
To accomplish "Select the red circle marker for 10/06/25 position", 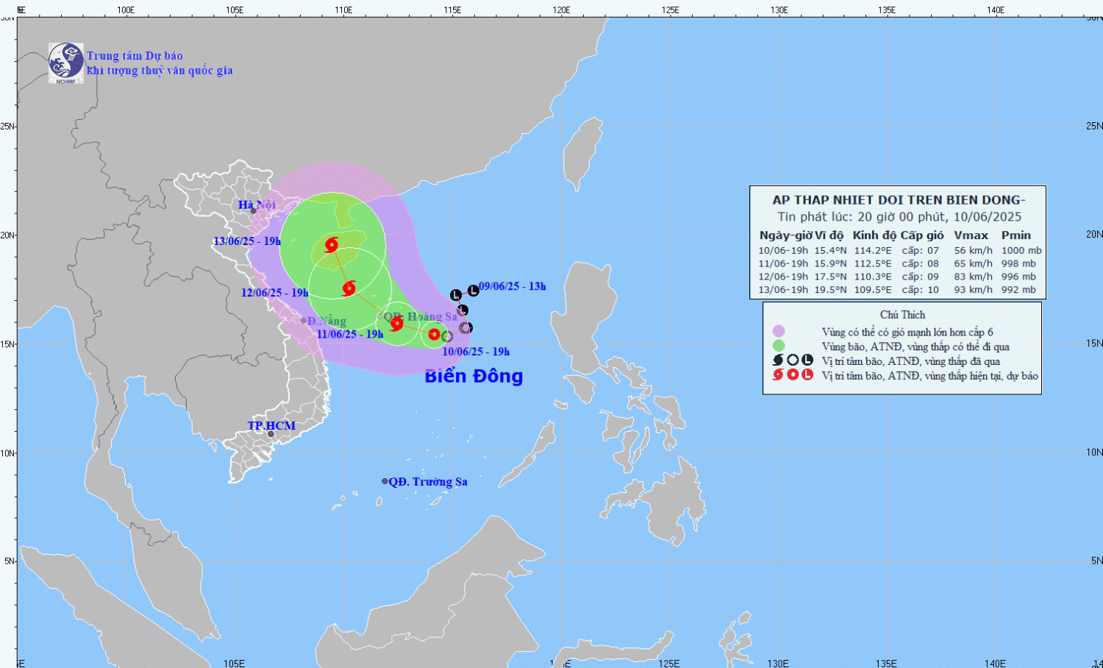I will tap(435, 335).
